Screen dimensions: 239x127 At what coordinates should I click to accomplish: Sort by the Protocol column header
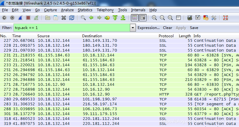tap(168, 36)
